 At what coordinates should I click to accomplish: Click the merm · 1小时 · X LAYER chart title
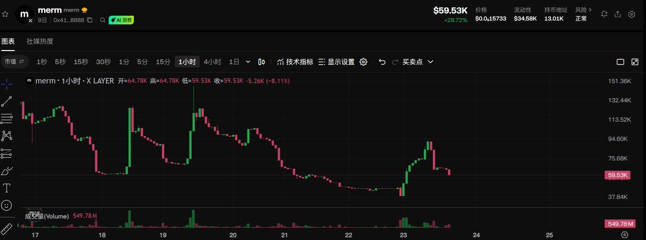[74, 81]
